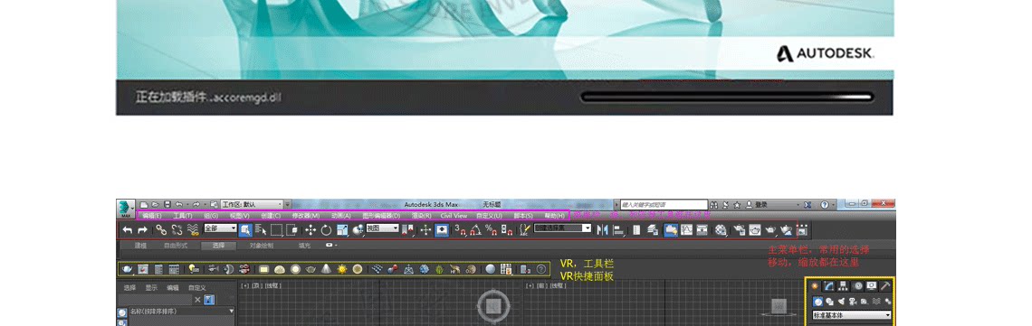
Task: Select the Unlink Selection tool
Action: [x=177, y=230]
